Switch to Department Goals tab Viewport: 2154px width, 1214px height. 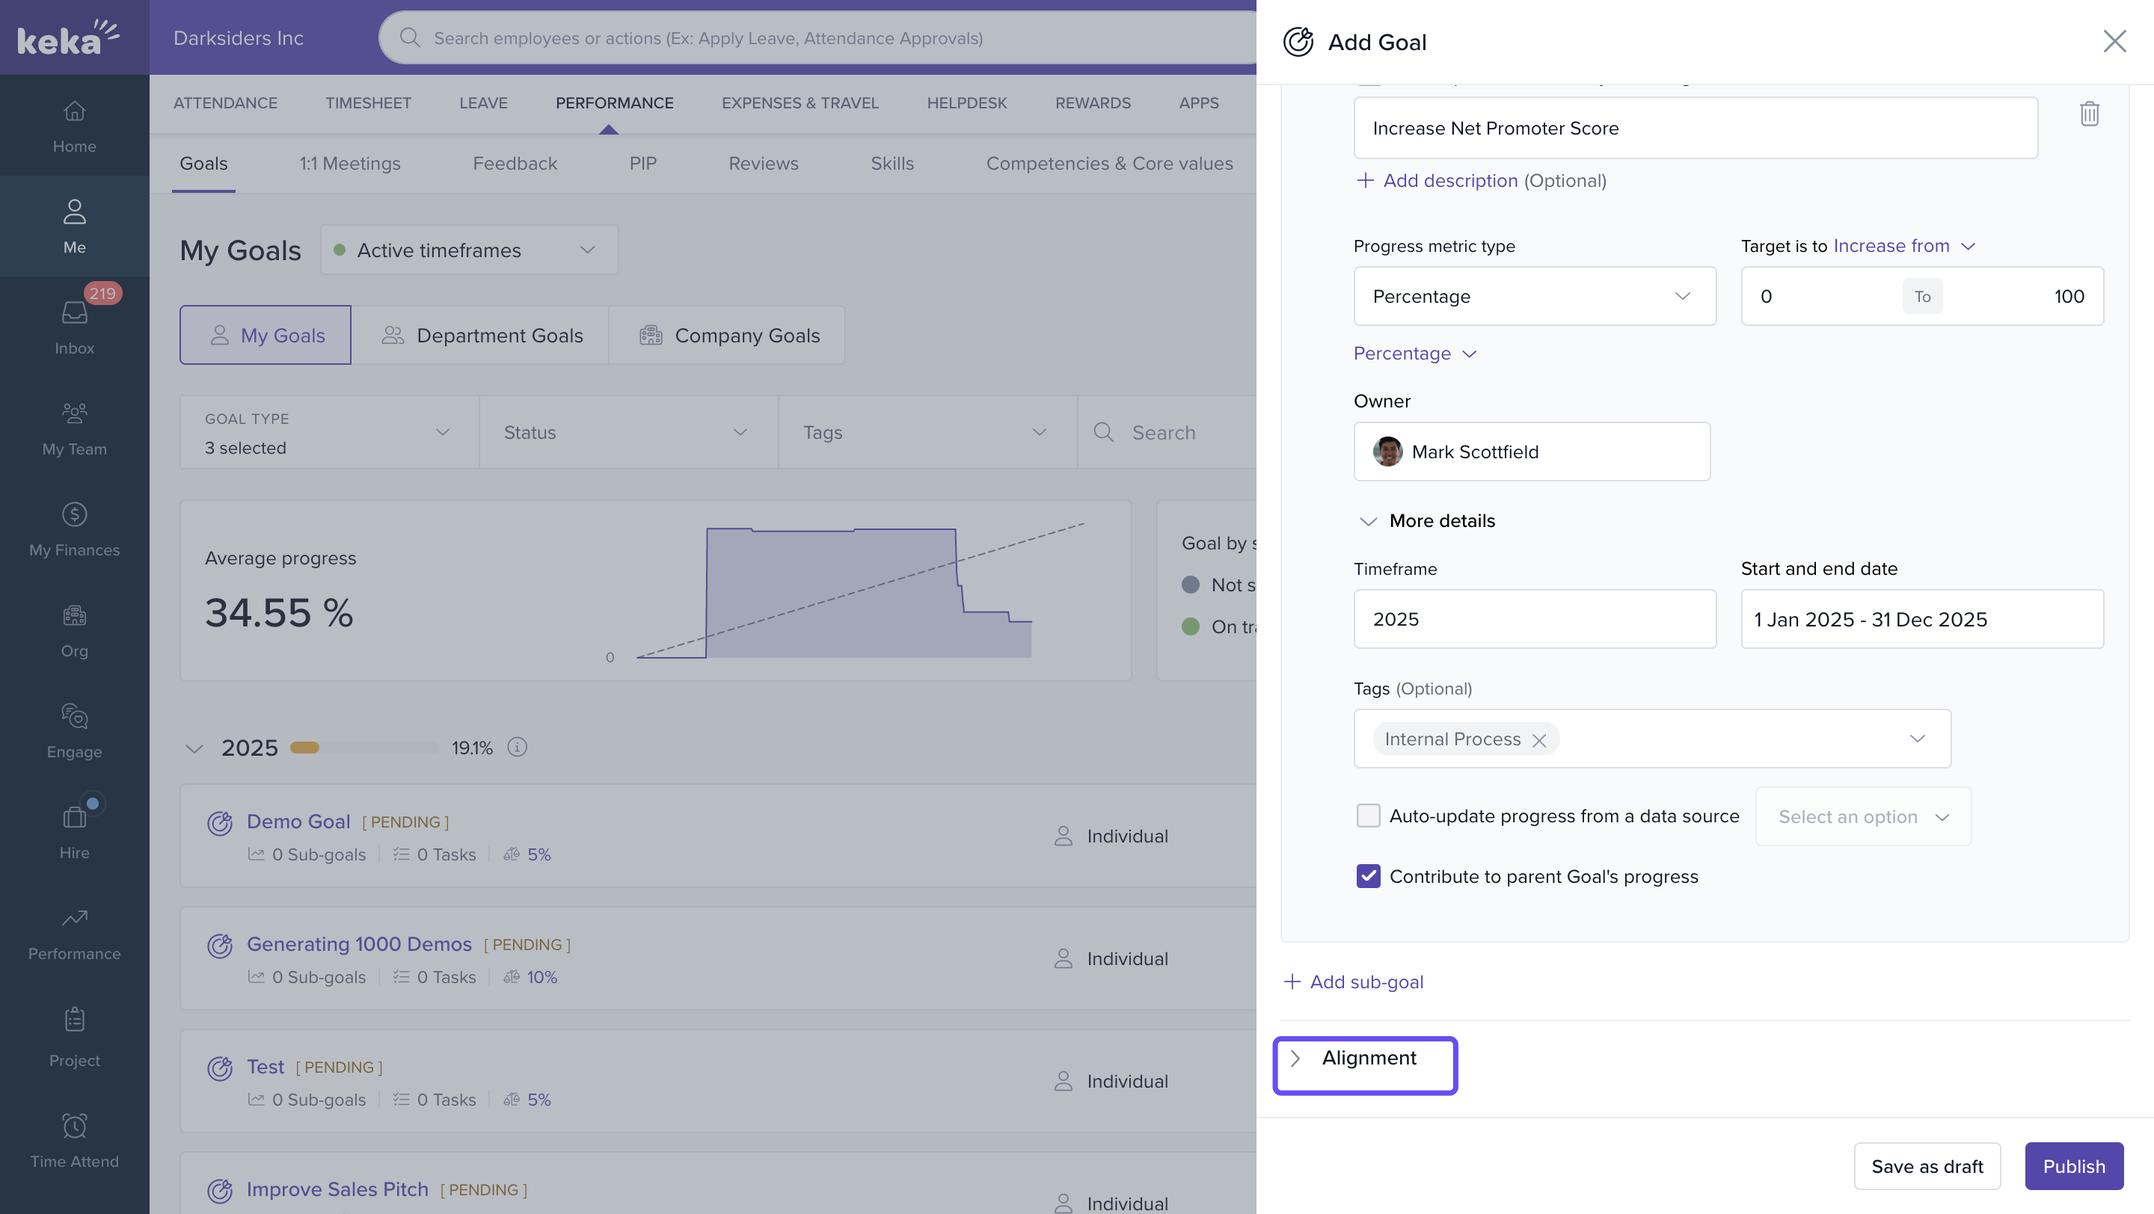pyautogui.click(x=482, y=335)
